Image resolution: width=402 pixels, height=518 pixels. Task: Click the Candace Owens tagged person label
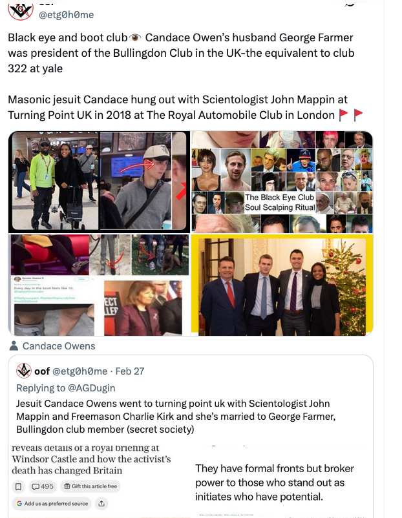59,346
